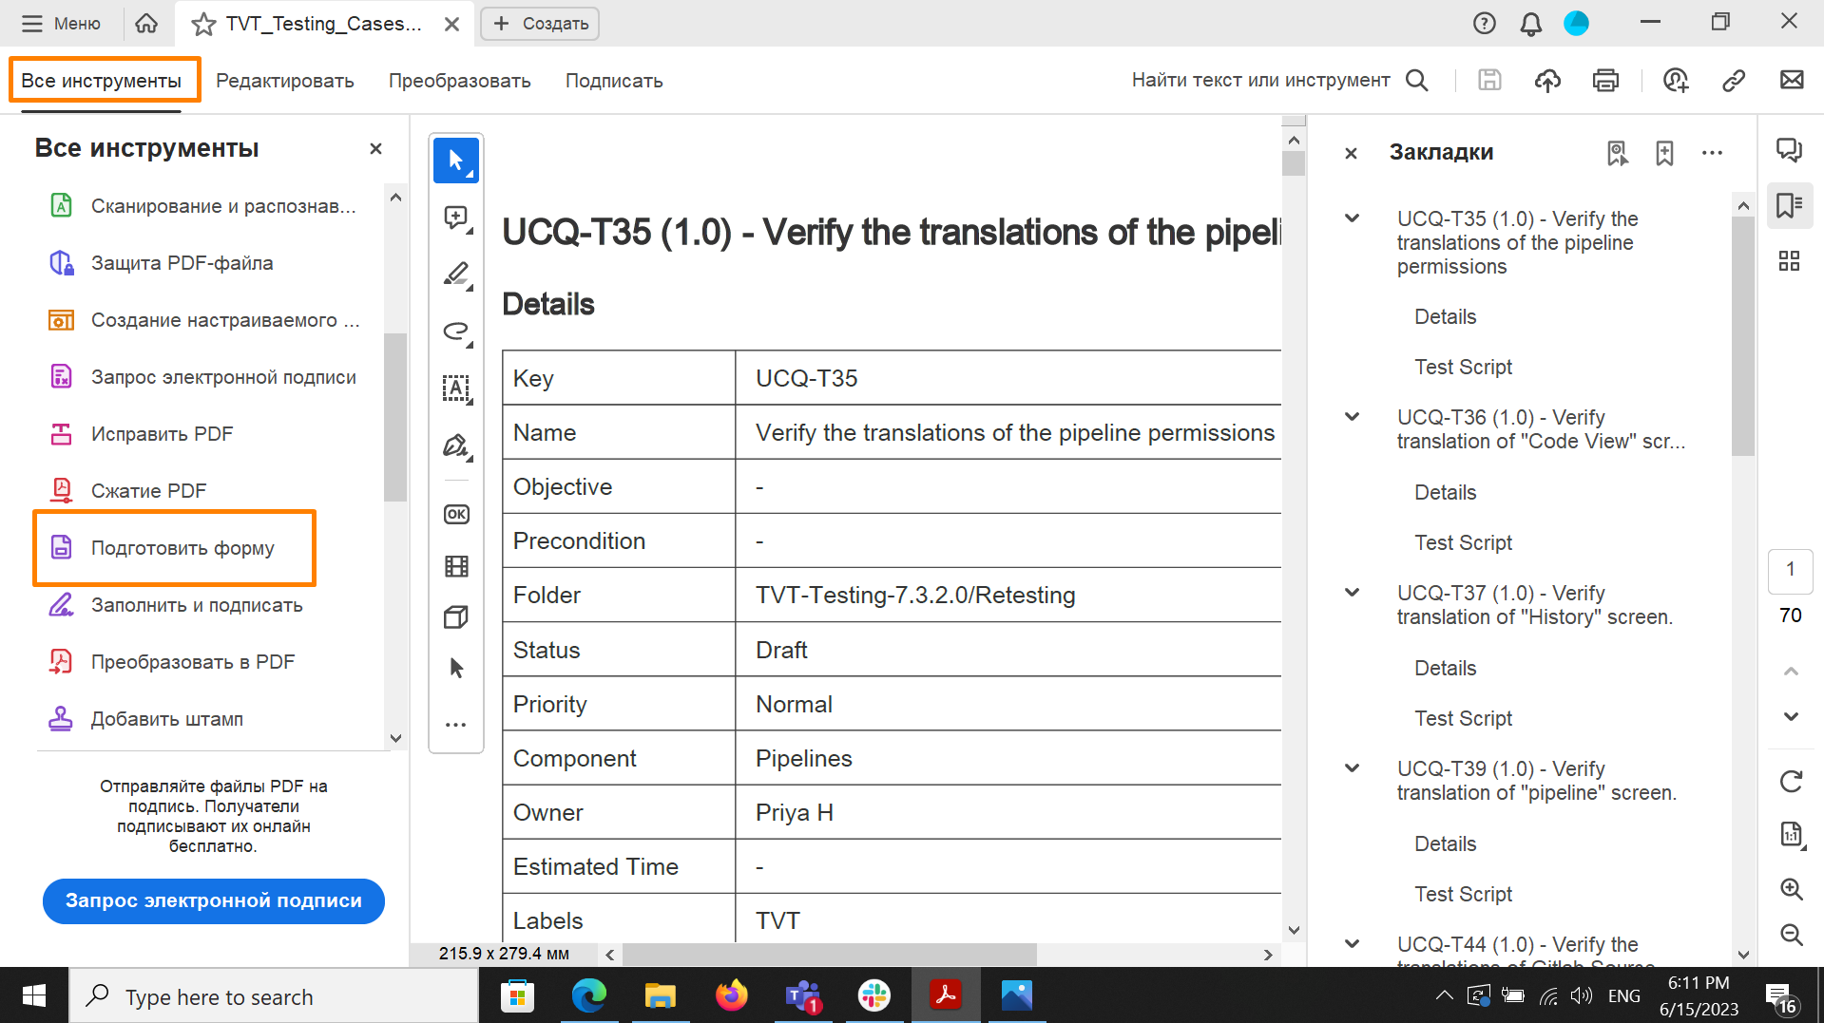The width and height of the screenshot is (1824, 1023).
Task: Open Защита PDF-файла tool
Action: tap(162, 263)
